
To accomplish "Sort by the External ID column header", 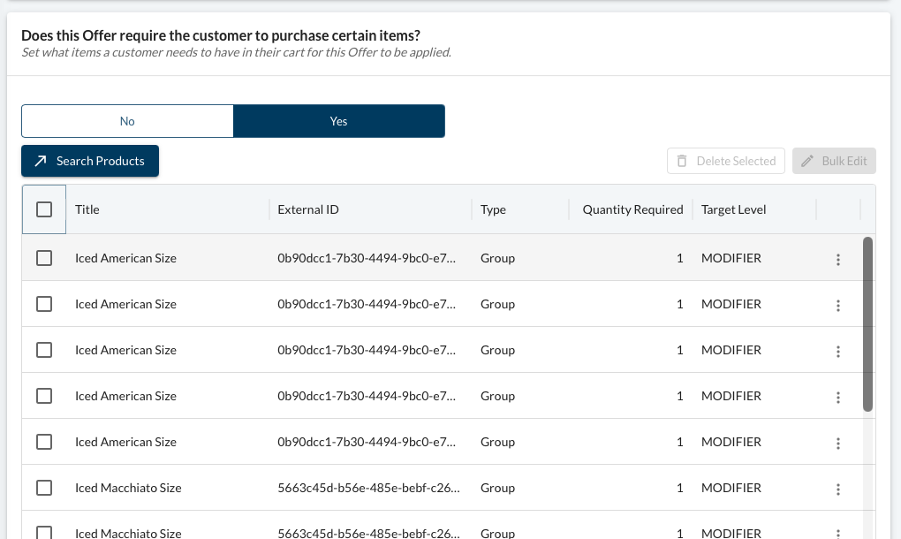I will click(x=370, y=209).
